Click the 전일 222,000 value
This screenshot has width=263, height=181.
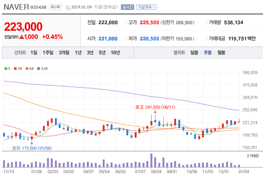tap(108, 22)
